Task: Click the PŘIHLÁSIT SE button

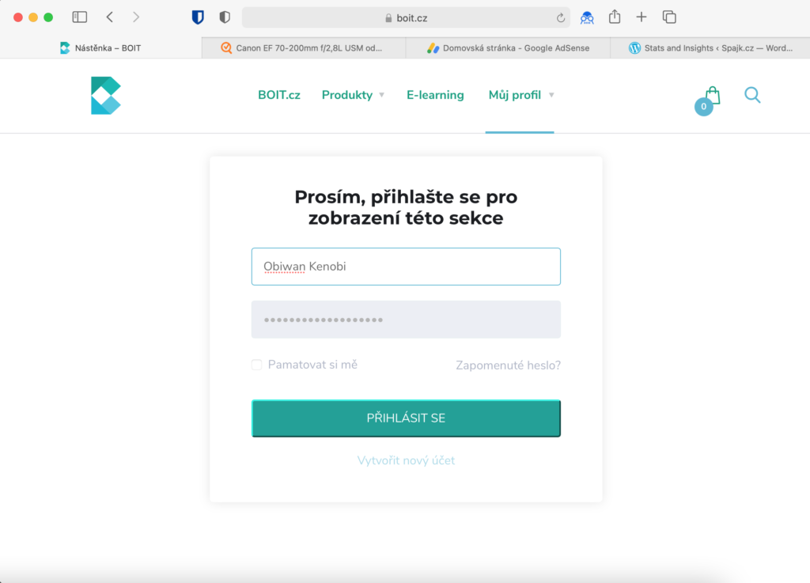Action: click(406, 418)
